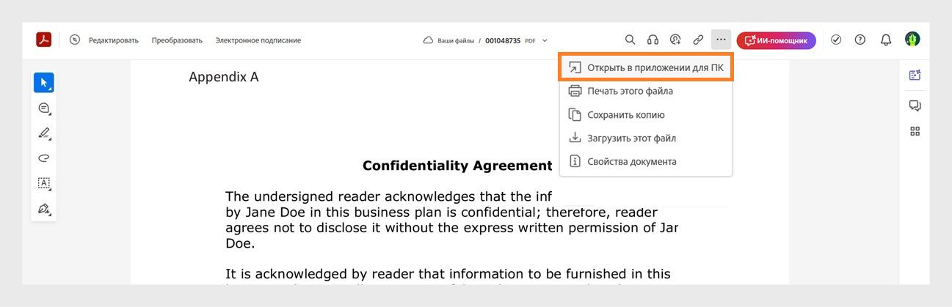
Task: Select the fountain pen signature tool
Action: 44,209
